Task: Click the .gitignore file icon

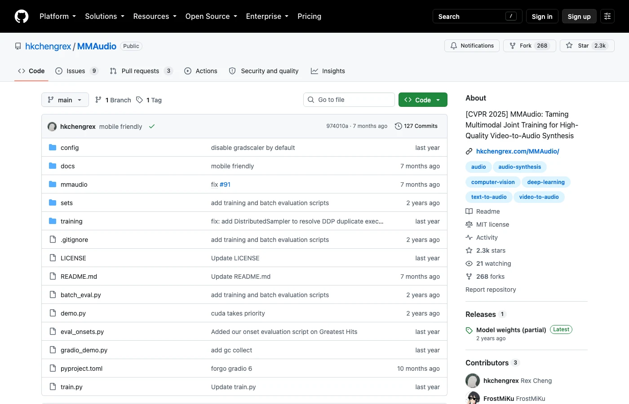Action: coord(53,240)
